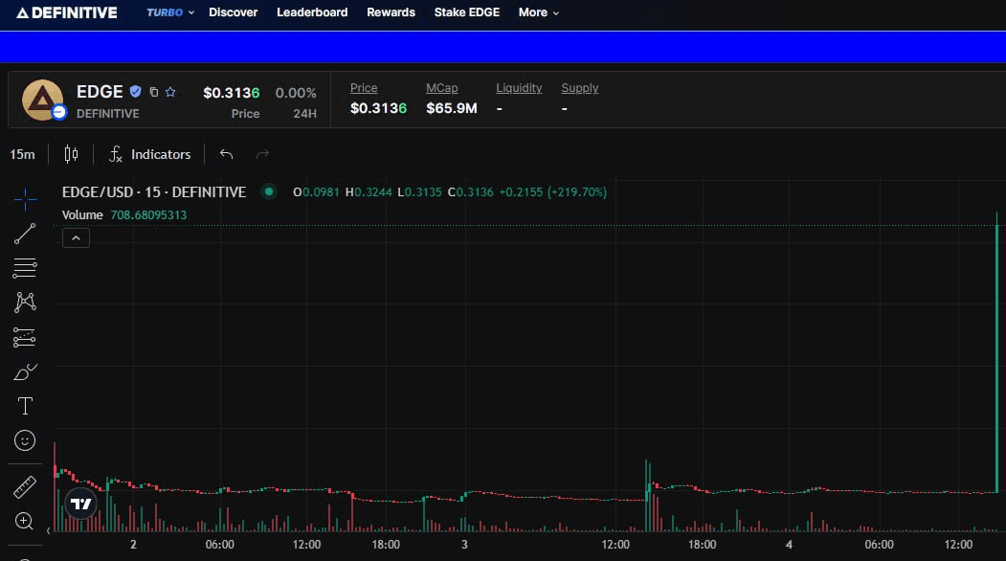
Task: Undo the last chart action
Action: (x=227, y=154)
